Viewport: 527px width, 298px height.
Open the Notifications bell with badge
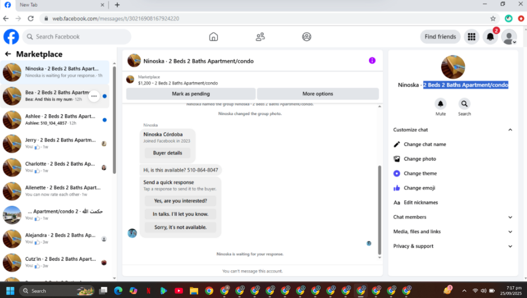tap(490, 37)
